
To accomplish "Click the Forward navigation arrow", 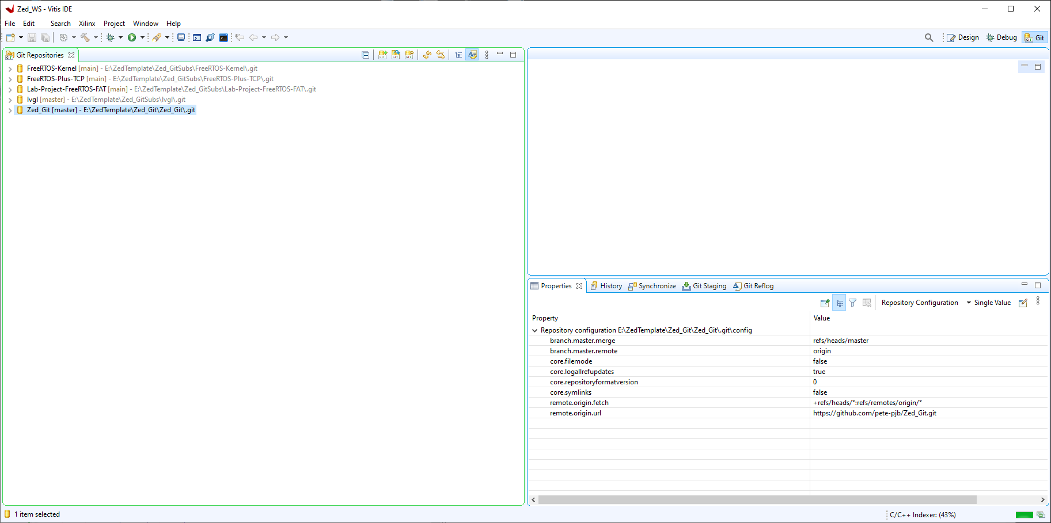I will [x=275, y=37].
